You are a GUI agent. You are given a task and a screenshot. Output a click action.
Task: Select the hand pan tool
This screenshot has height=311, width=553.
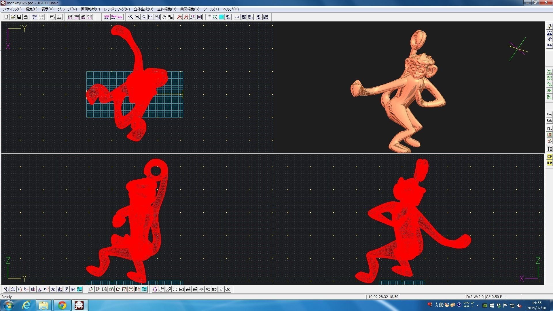[x=164, y=17]
